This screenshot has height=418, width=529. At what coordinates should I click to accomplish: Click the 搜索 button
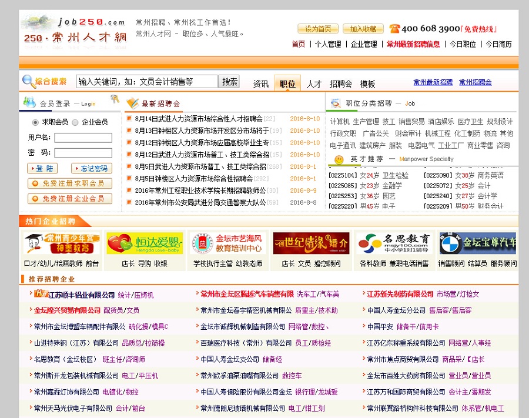tap(229, 81)
